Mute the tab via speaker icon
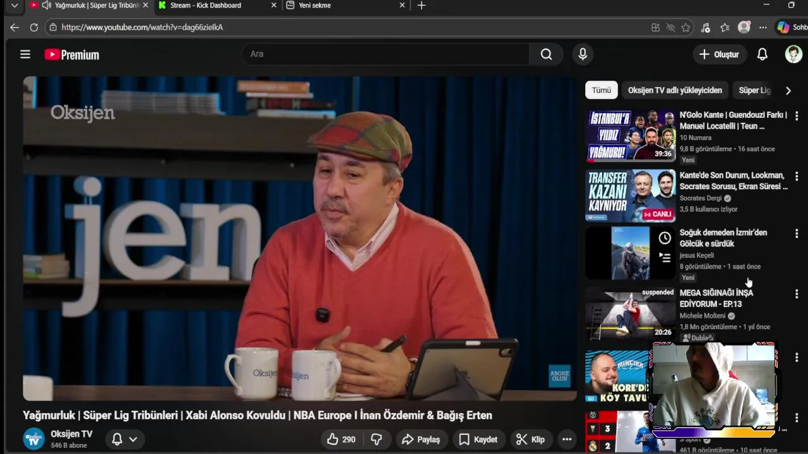This screenshot has height=454, width=808. 47,5
